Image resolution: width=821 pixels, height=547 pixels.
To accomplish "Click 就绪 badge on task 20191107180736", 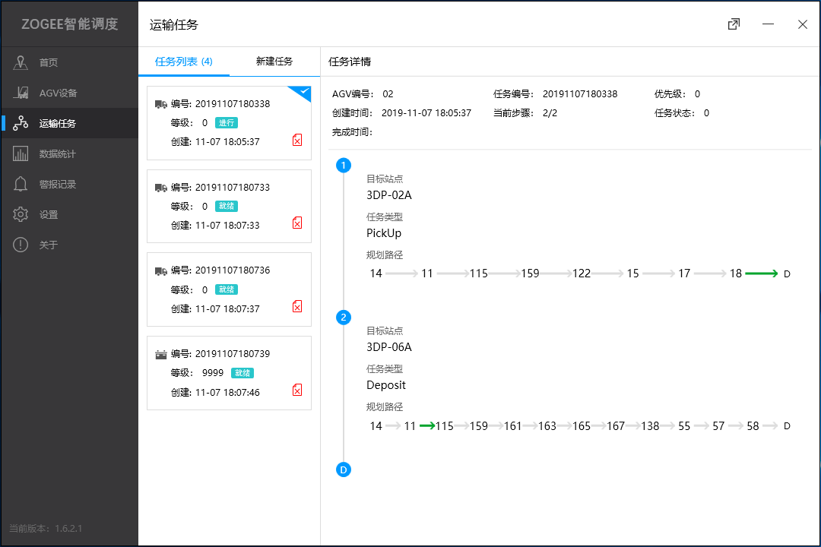I will (227, 289).
